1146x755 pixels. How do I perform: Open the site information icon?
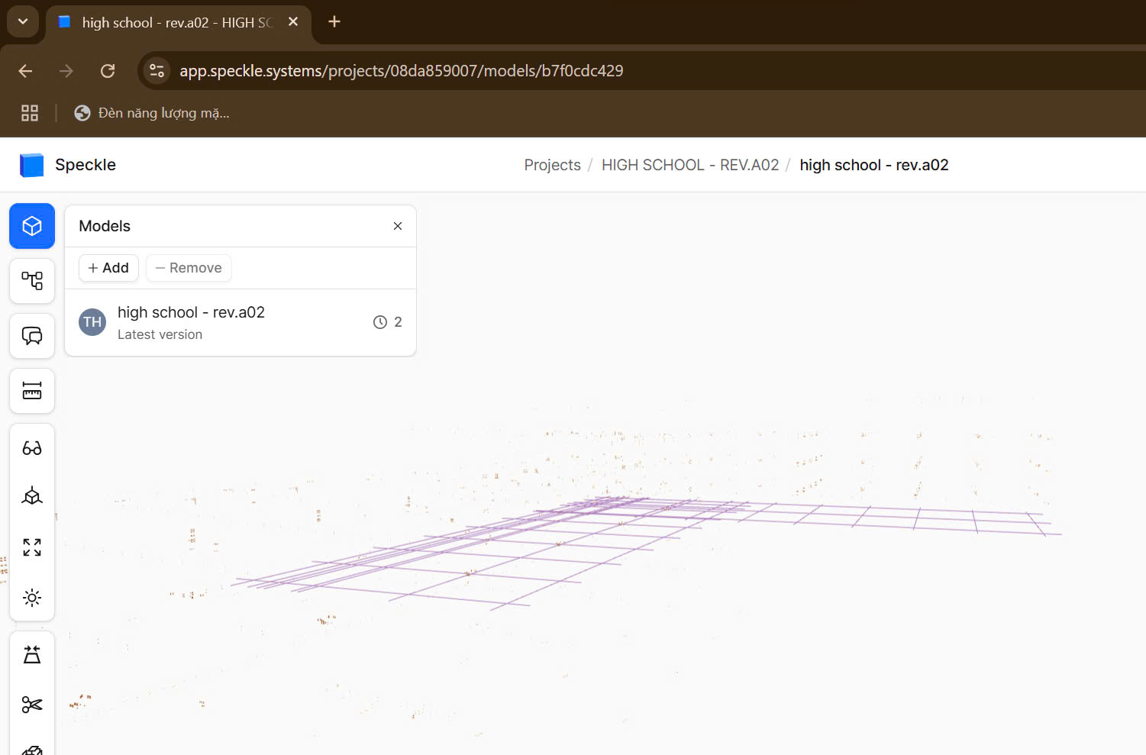pos(157,71)
